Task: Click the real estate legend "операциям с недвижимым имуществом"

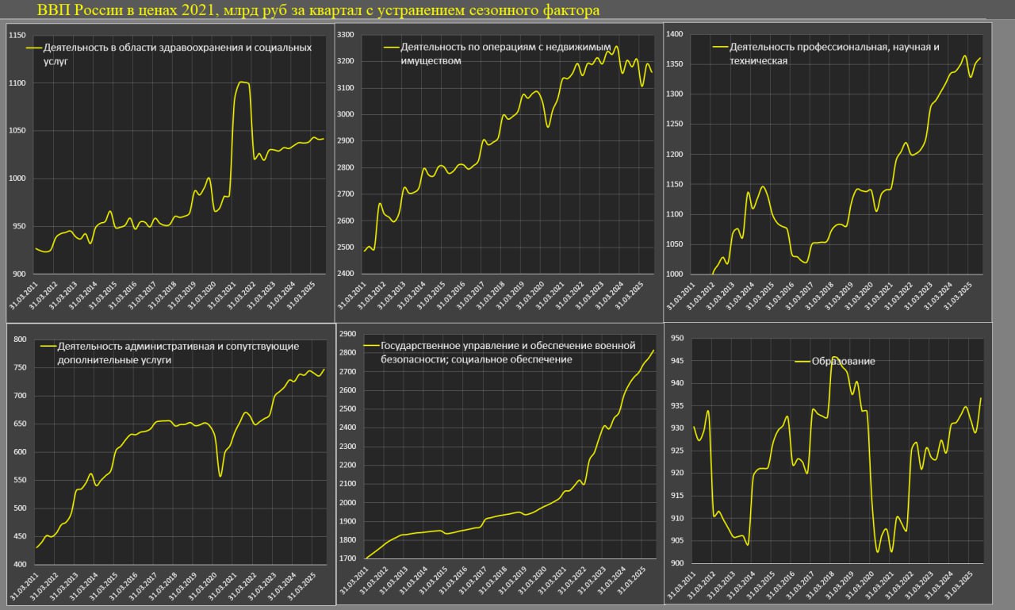Action: pyautogui.click(x=507, y=54)
